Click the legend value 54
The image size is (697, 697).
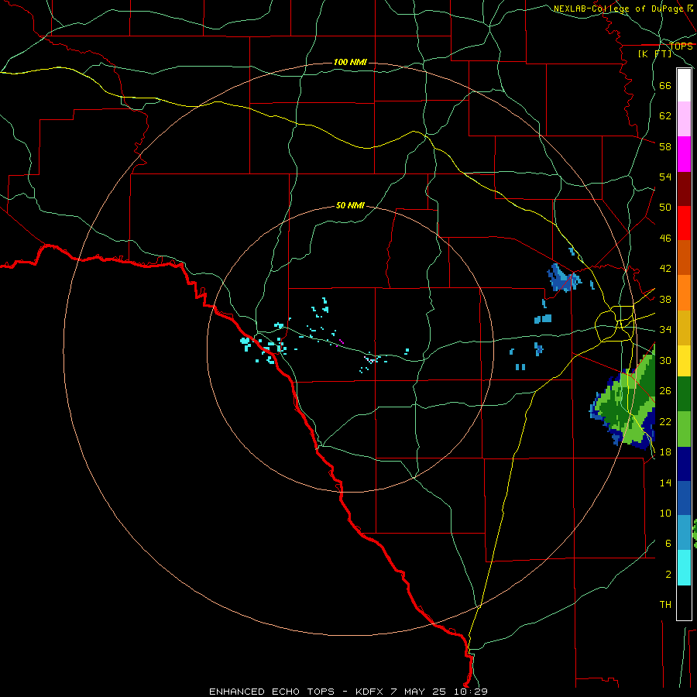[665, 177]
